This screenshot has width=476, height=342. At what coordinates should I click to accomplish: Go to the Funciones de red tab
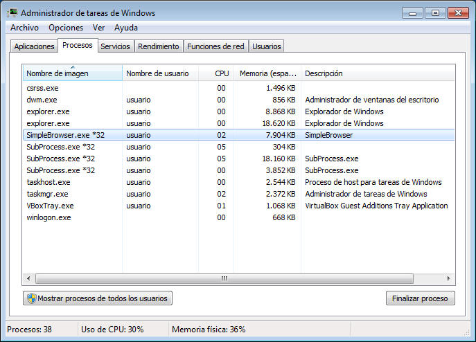tap(216, 46)
